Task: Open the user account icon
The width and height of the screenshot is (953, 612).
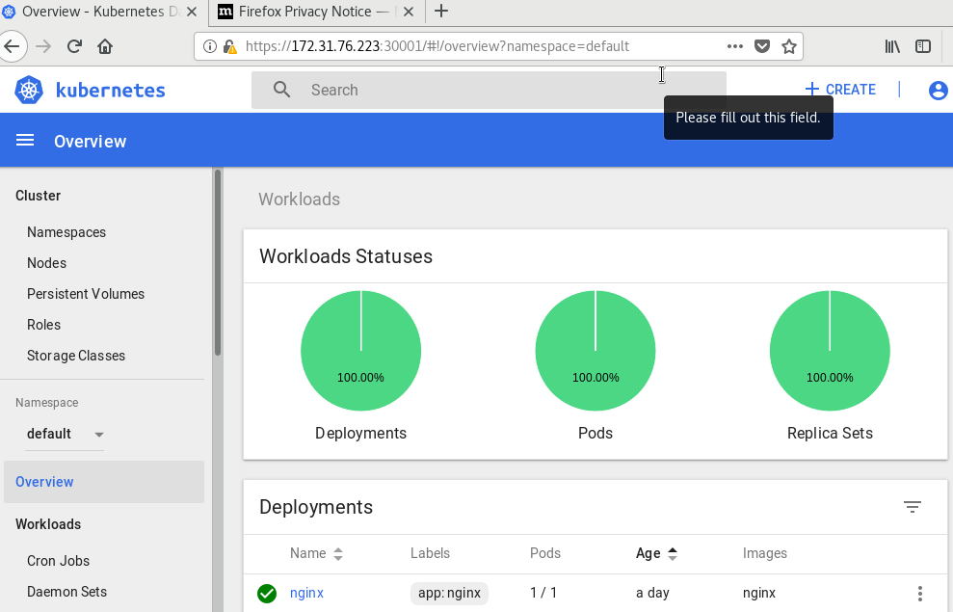Action: coord(938,91)
